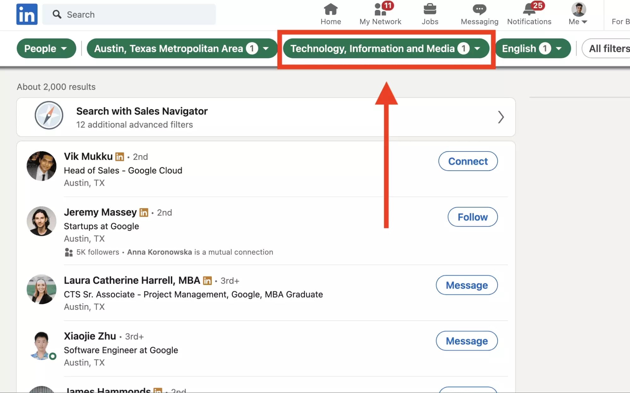Click the LinkedIn badge beside Vik Mukku
Image resolution: width=630 pixels, height=393 pixels.
[x=120, y=157]
